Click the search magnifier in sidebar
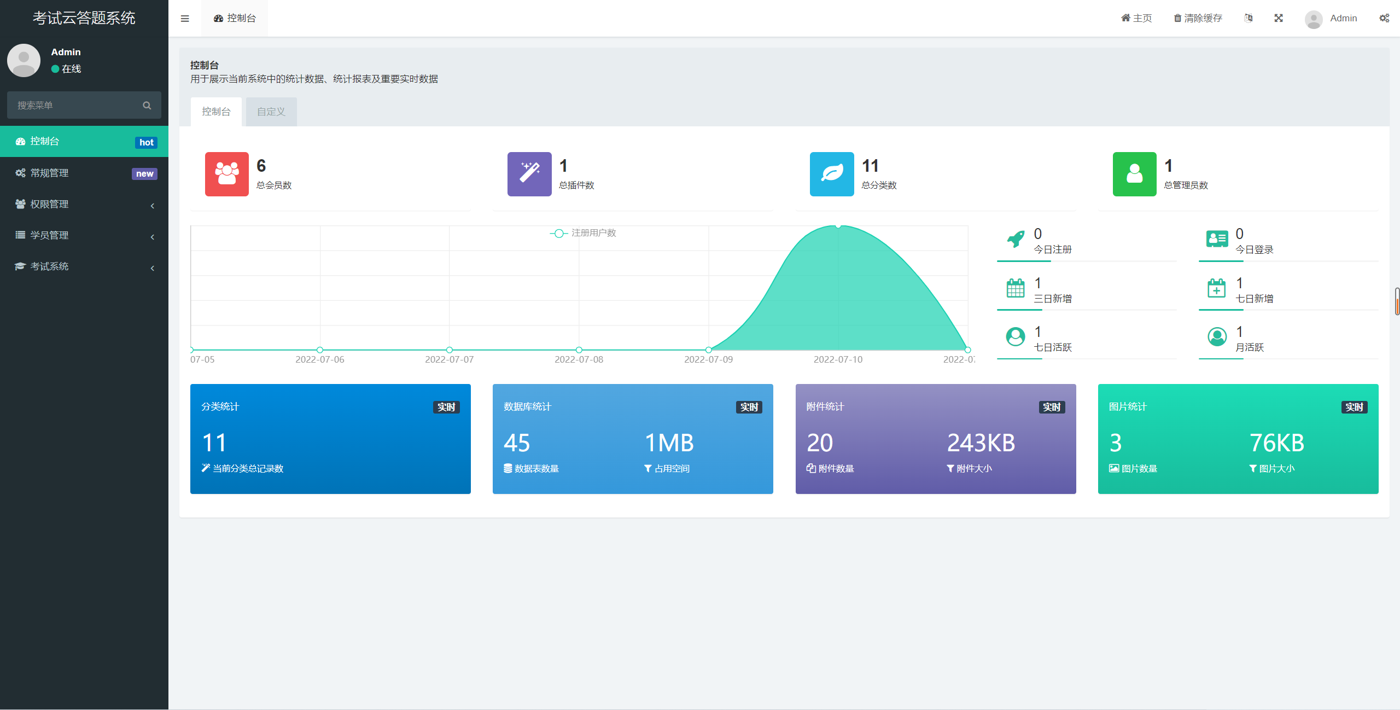This screenshot has height=710, width=1400. [x=147, y=106]
